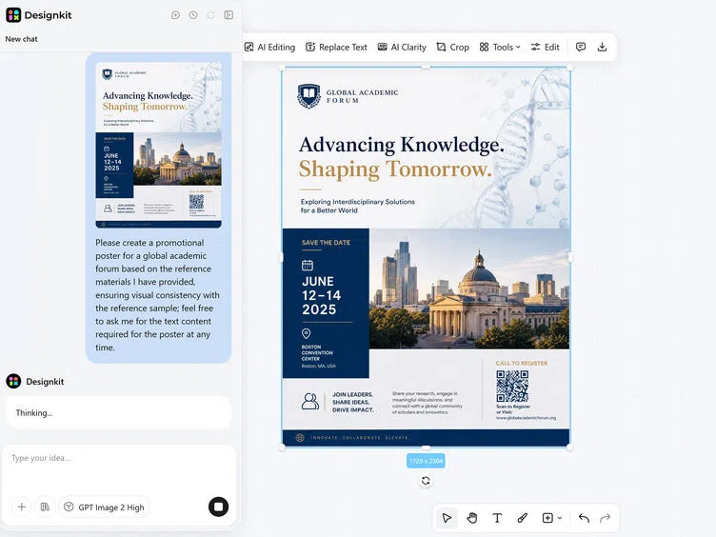Expand the Tools dropdown
The image size is (716, 537).
[x=500, y=47]
